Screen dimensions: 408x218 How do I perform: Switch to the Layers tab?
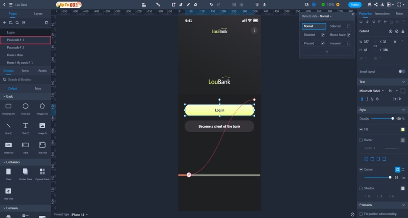click(38, 14)
